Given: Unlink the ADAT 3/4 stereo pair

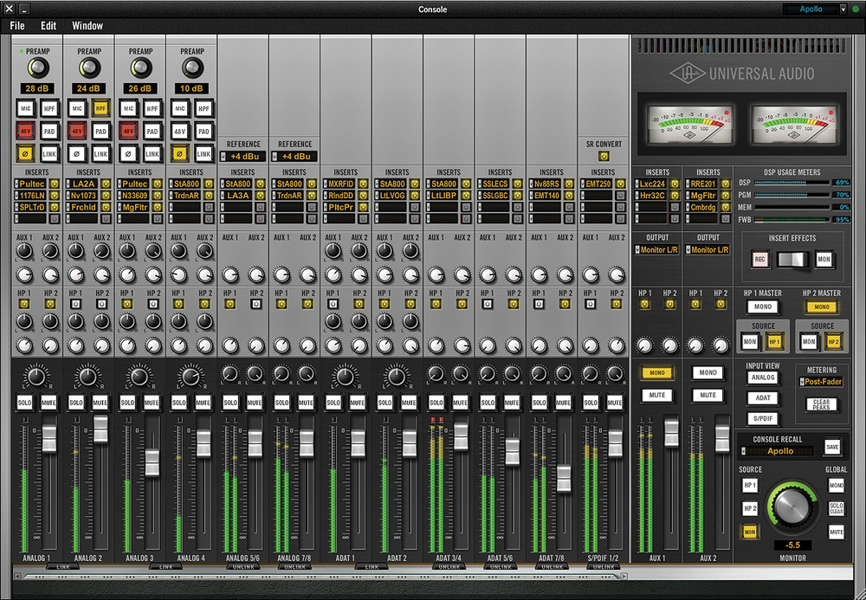Looking at the screenshot, I should tap(449, 567).
